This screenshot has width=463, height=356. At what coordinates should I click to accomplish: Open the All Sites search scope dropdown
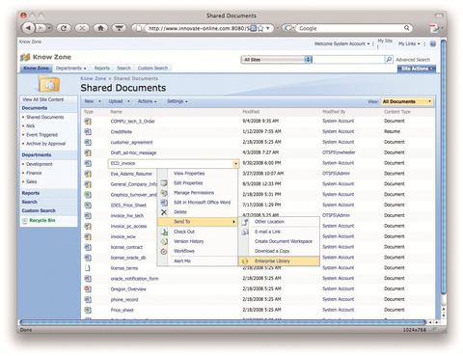point(277,60)
